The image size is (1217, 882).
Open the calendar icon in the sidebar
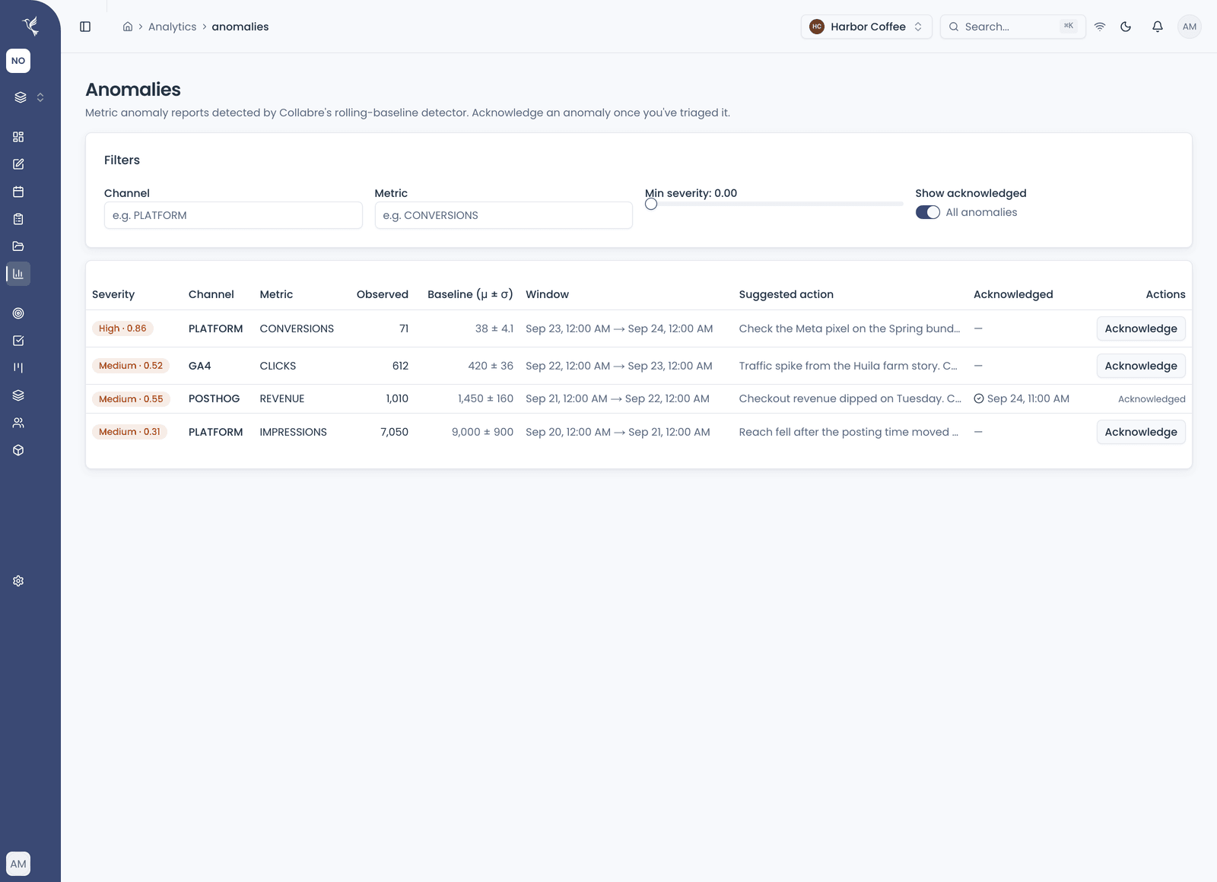[18, 192]
